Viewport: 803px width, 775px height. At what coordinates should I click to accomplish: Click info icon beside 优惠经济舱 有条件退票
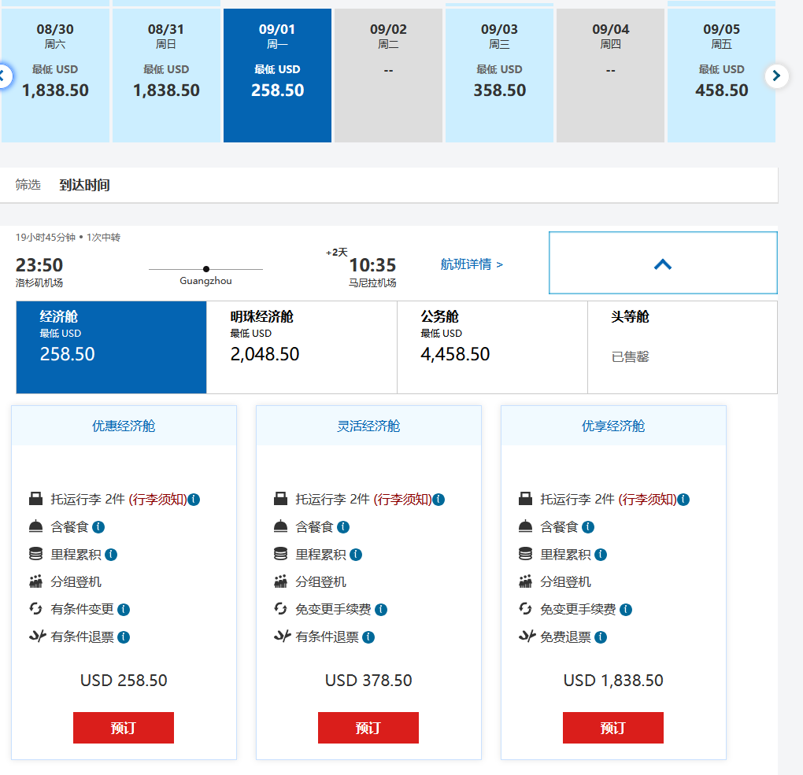click(x=124, y=637)
